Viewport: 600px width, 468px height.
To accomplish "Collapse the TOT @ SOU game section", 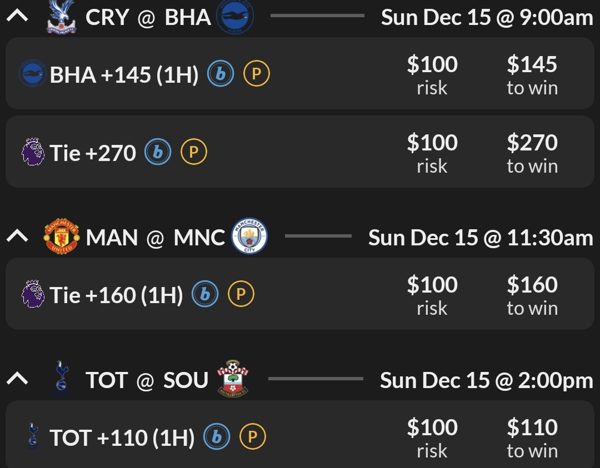I will point(17,379).
